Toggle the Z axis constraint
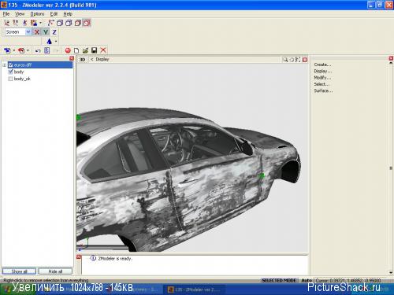 click(54, 32)
